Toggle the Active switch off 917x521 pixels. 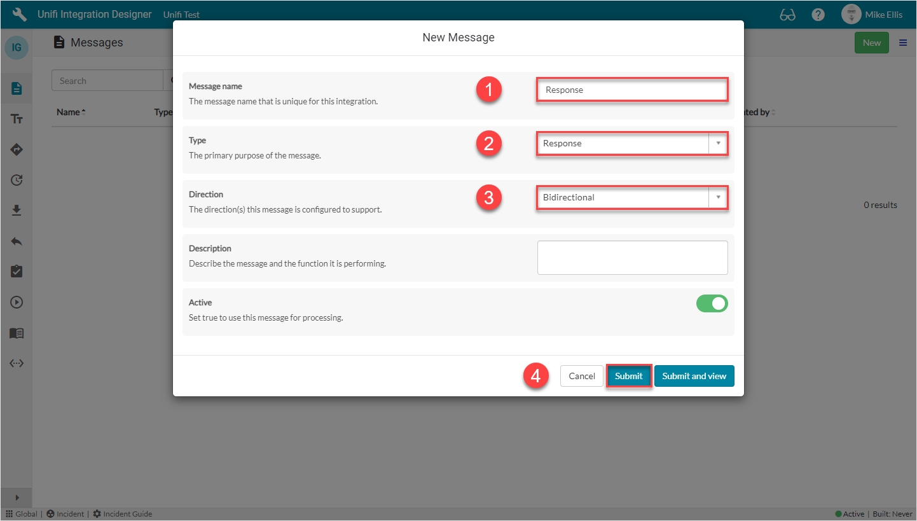[x=712, y=303]
